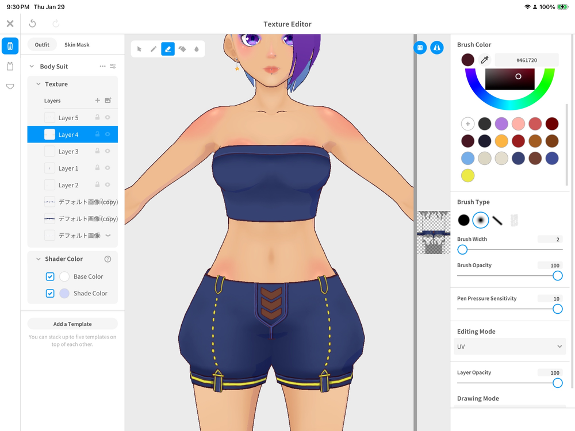Uncheck the Shade Color checkbox
The height and width of the screenshot is (431, 575).
tap(50, 293)
